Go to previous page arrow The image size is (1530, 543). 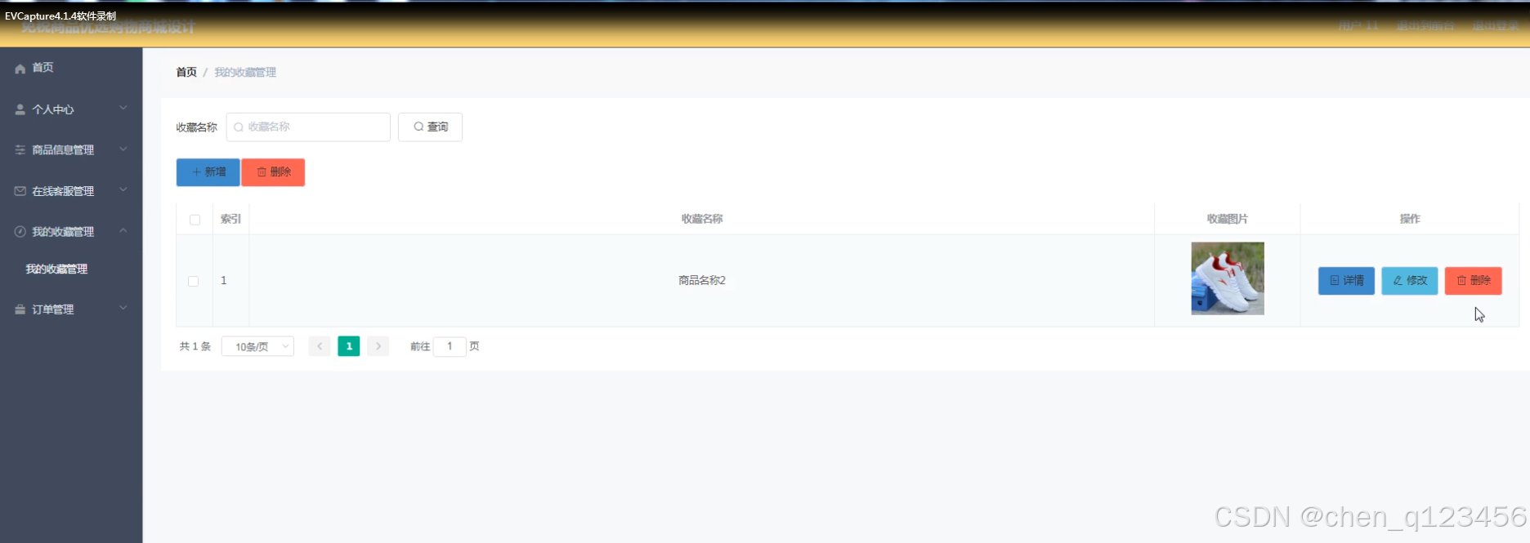pos(320,346)
